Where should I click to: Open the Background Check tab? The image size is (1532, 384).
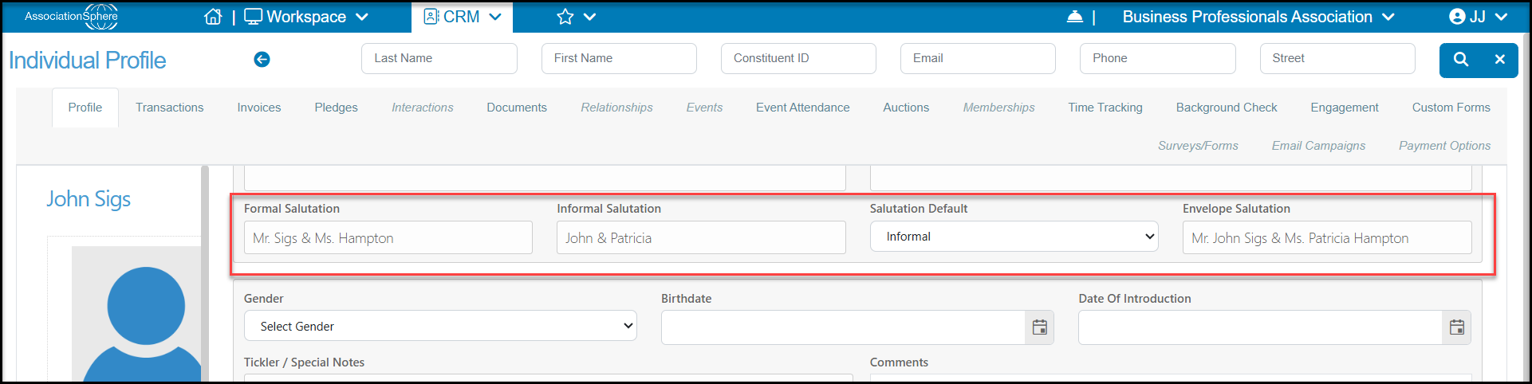coord(1227,108)
